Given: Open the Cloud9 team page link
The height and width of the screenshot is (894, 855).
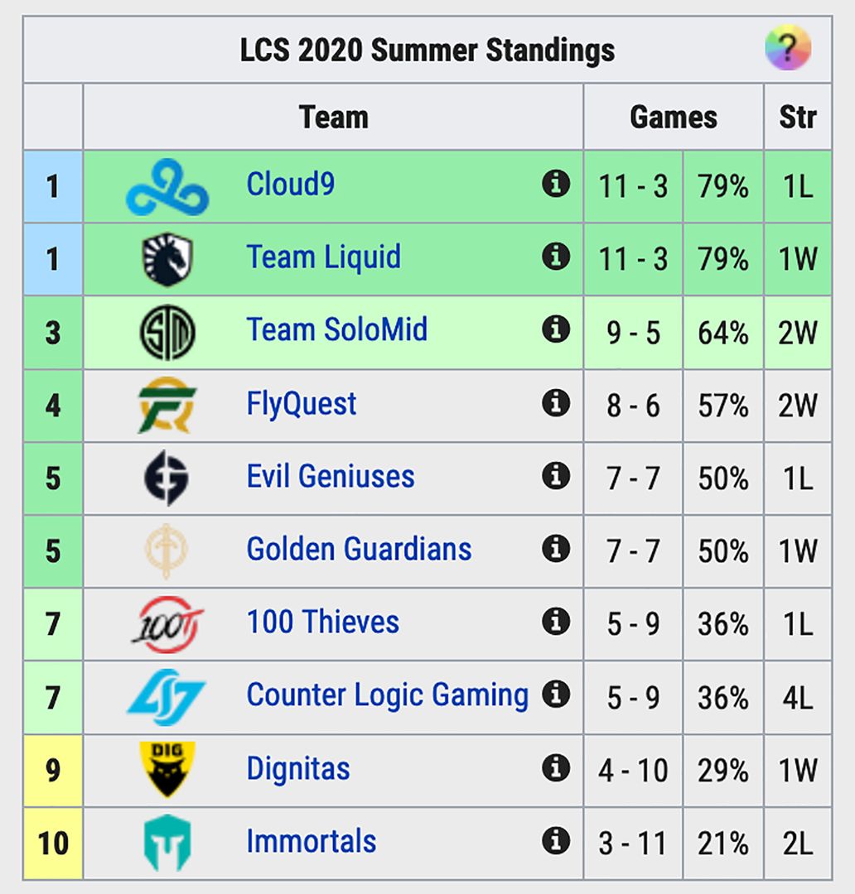Looking at the screenshot, I should tap(290, 186).
